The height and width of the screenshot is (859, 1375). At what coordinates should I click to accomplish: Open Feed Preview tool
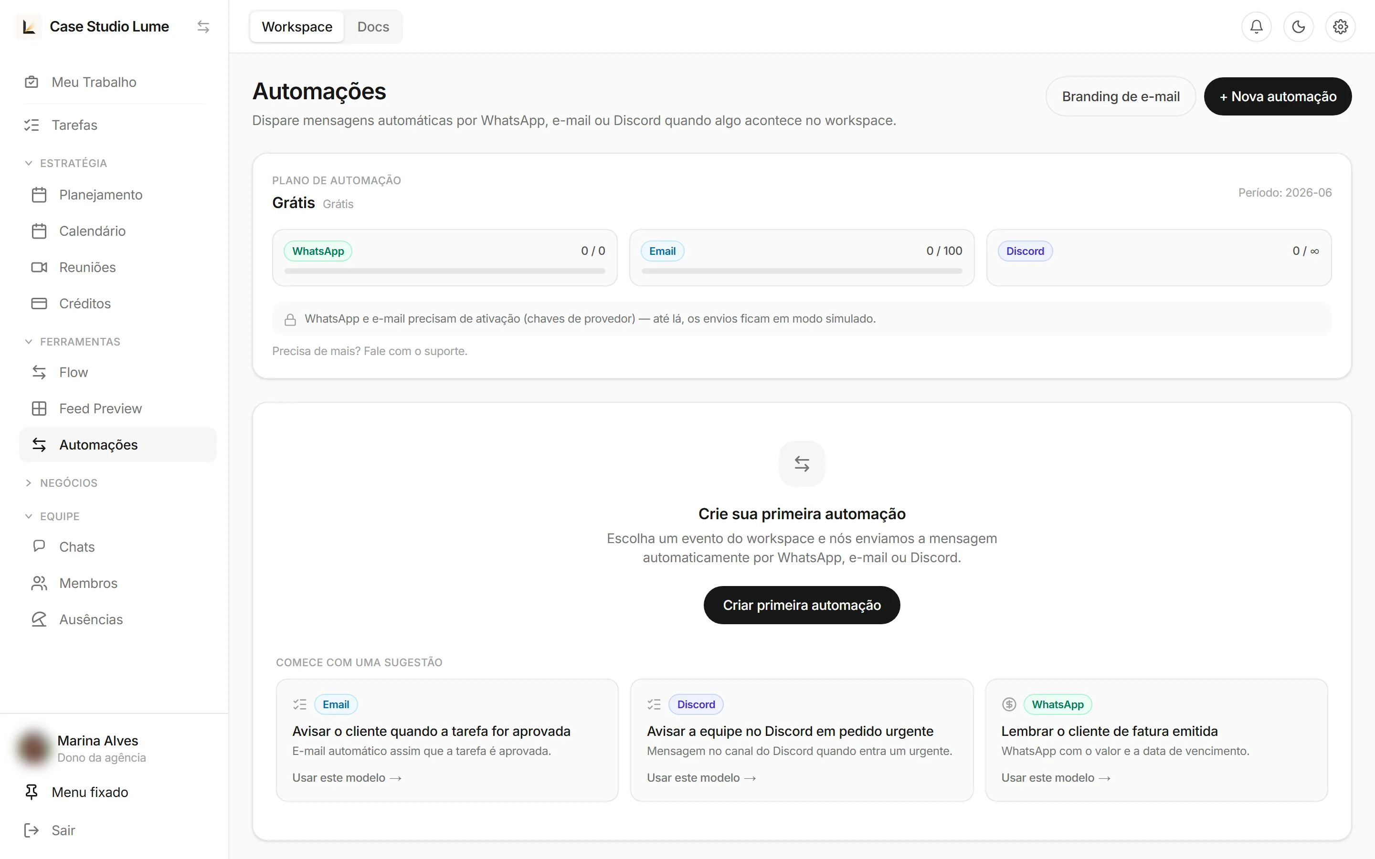pyautogui.click(x=117, y=409)
